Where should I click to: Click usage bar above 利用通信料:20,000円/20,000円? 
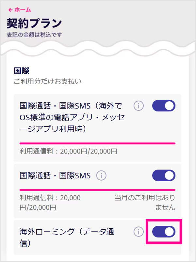coord(97,143)
